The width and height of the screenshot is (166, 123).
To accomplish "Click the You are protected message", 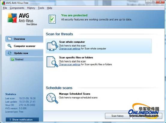I will point(74,15).
